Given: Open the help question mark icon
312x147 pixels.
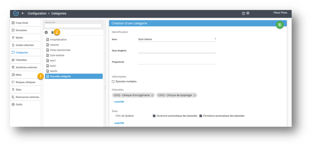Looking at the screenshot, I should (243, 13).
